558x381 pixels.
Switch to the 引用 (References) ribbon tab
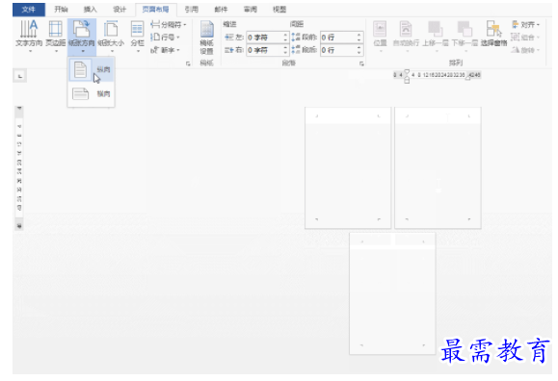tap(192, 10)
